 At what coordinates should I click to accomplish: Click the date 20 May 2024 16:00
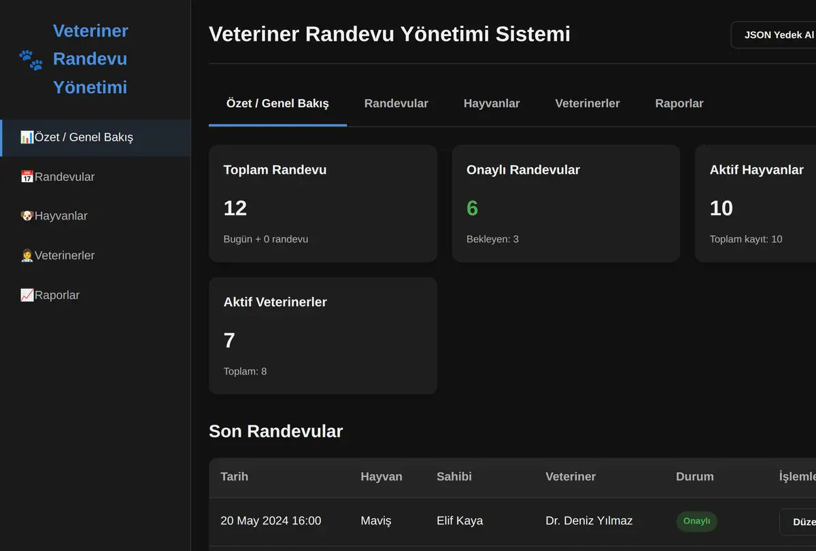pyautogui.click(x=271, y=521)
